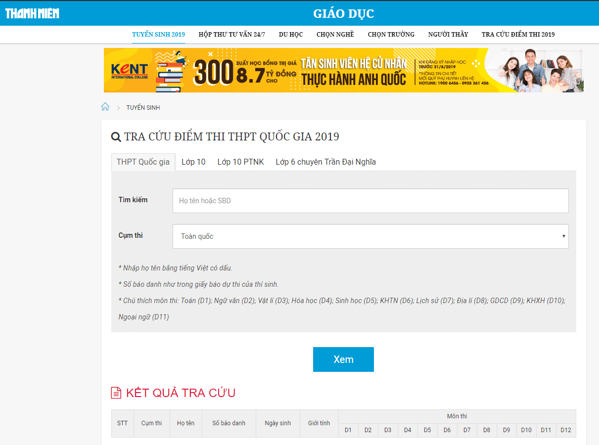599x445 pixels.
Task: Click the Họ tên hoặc SBD search field
Action: (370, 200)
